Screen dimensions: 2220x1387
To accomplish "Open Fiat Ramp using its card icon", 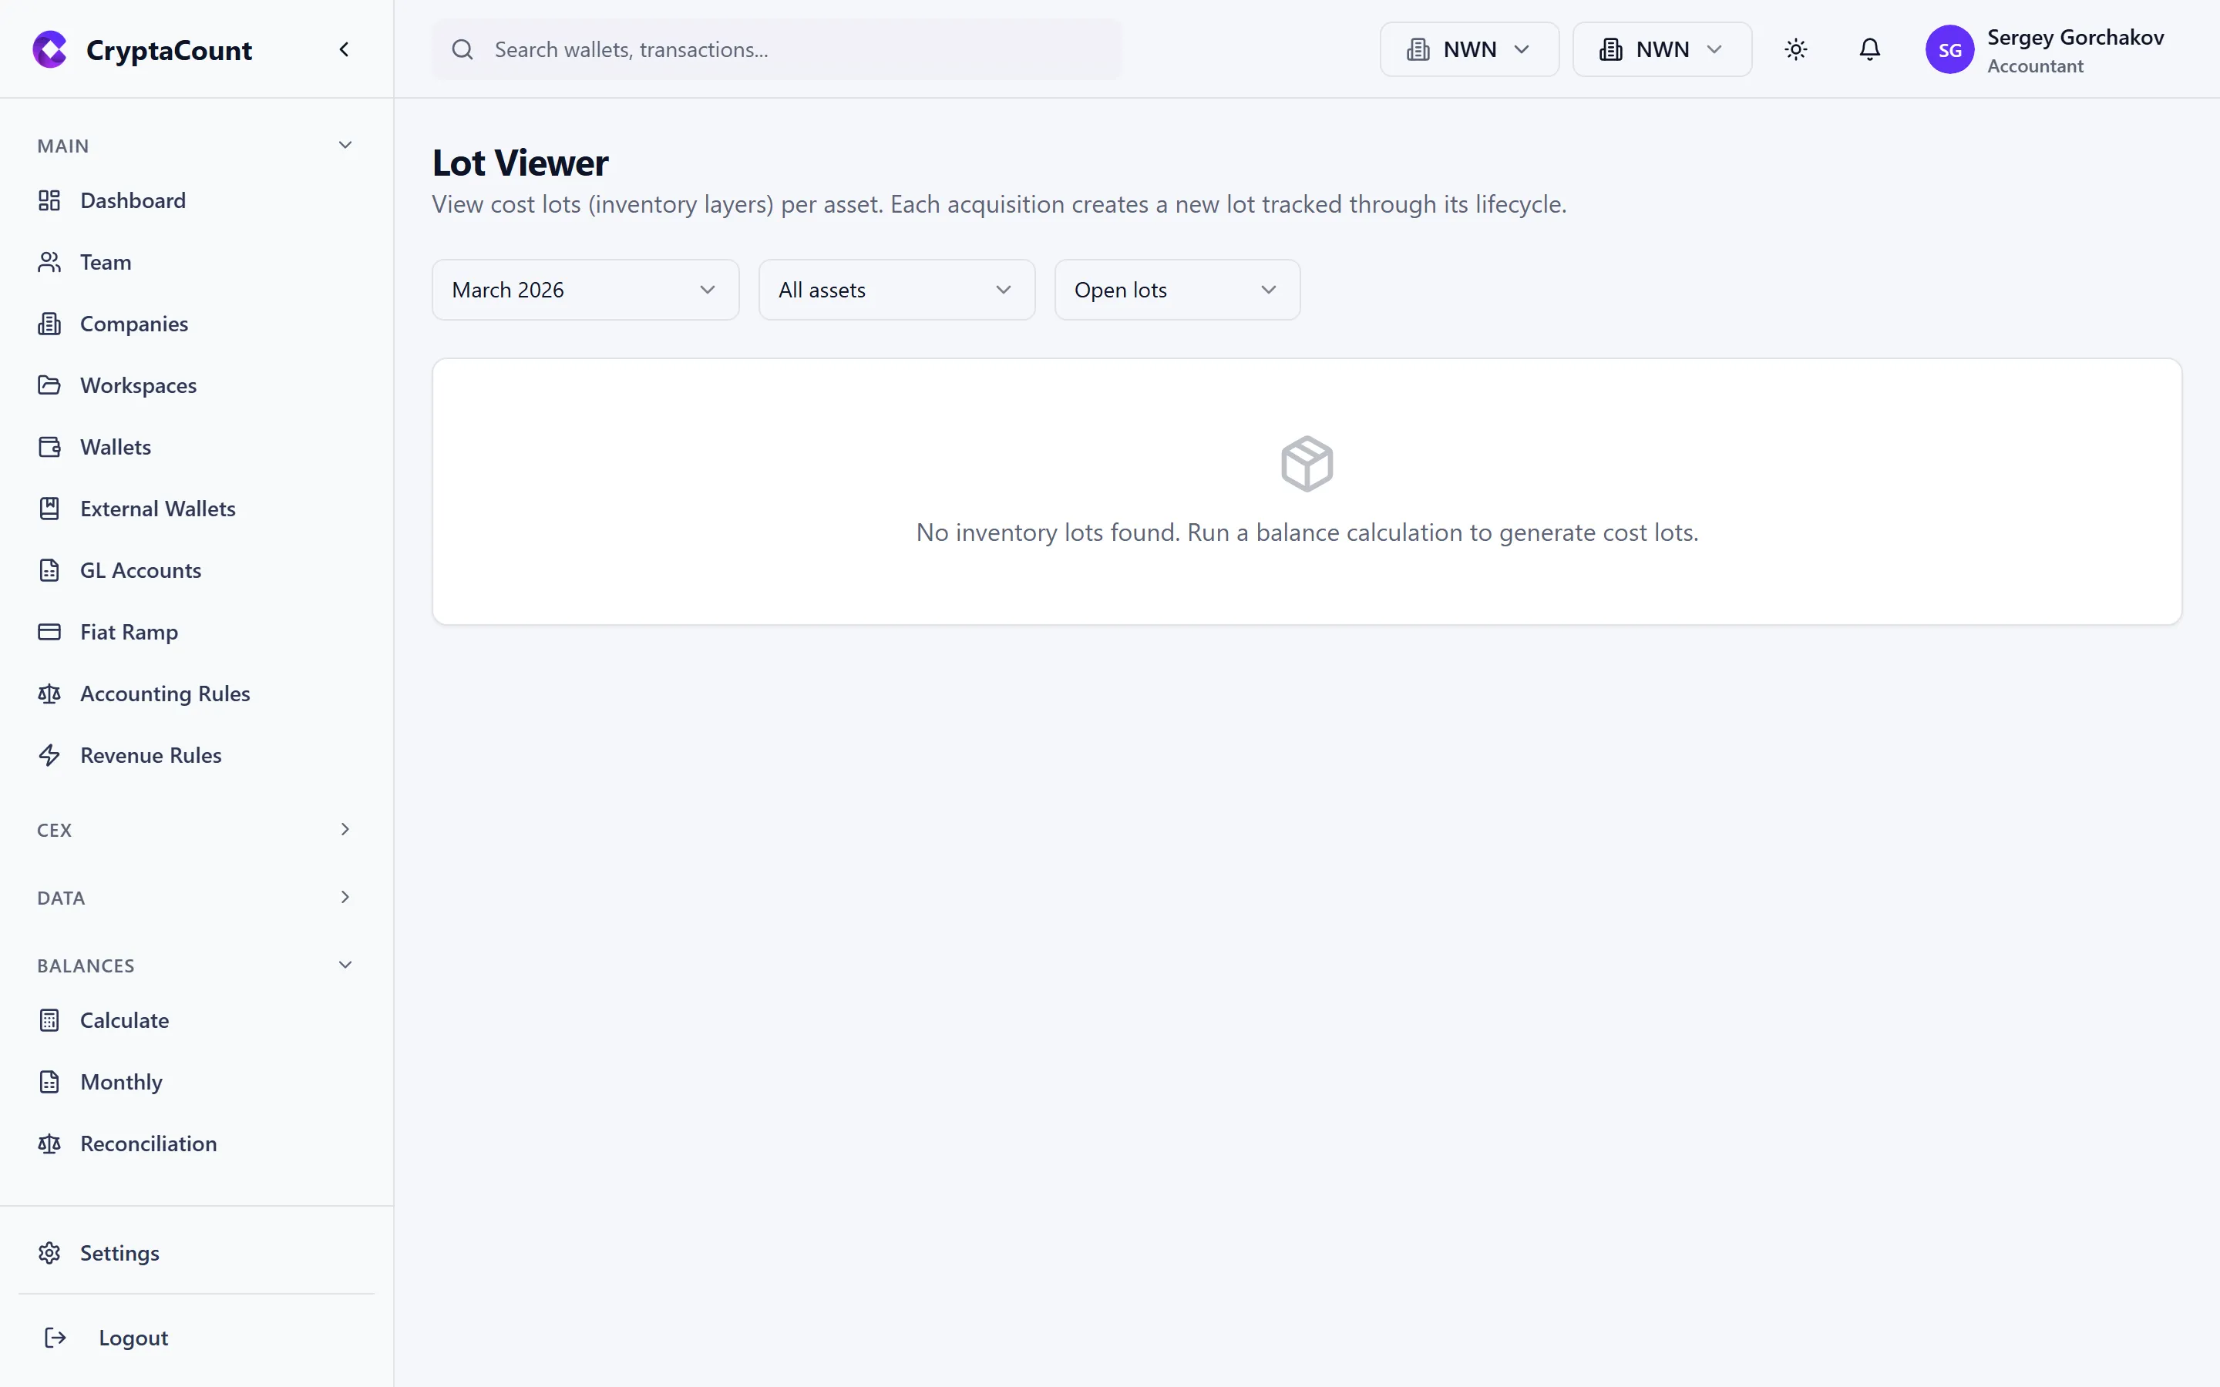I will pos(49,632).
